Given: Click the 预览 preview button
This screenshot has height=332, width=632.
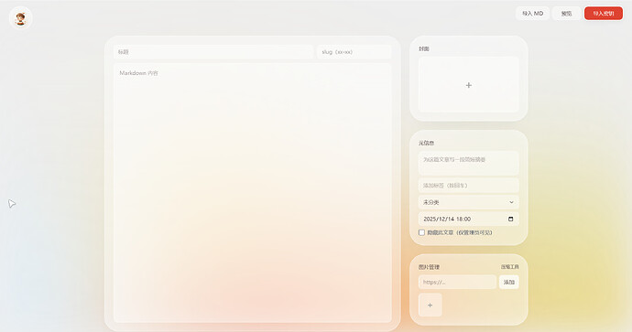Looking at the screenshot, I should (x=566, y=14).
